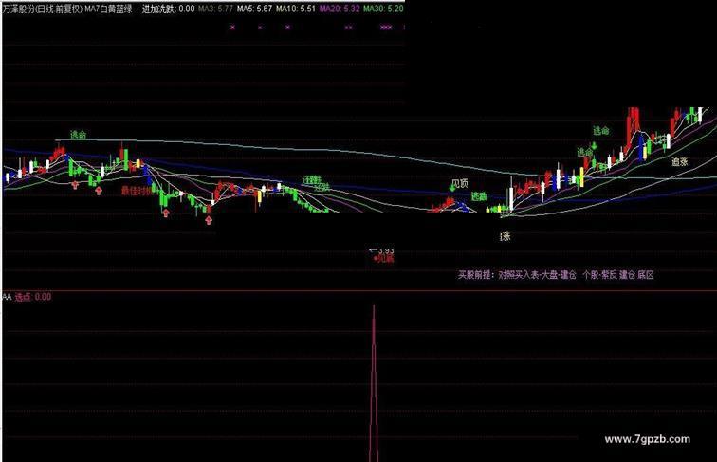Click the 选点 0.00 sub-indicator value
Screen dimensions: 717x462
(33, 297)
